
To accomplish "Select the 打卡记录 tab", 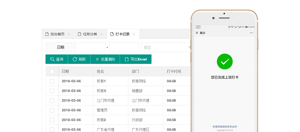I will tap(123, 34).
